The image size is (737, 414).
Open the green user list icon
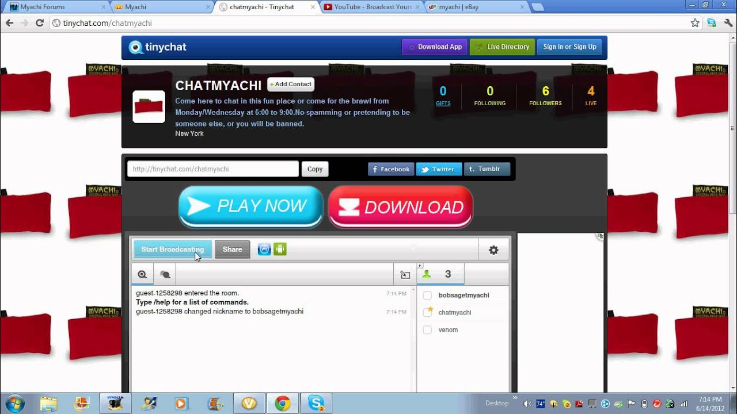[427, 274]
